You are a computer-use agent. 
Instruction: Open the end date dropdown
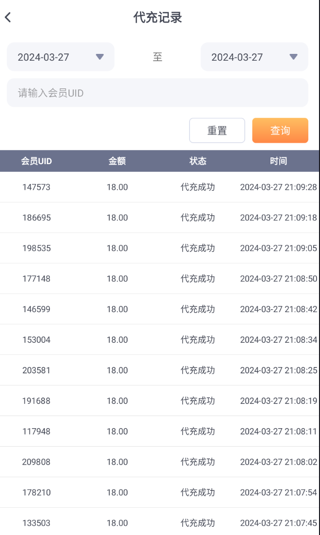pyautogui.click(x=254, y=57)
